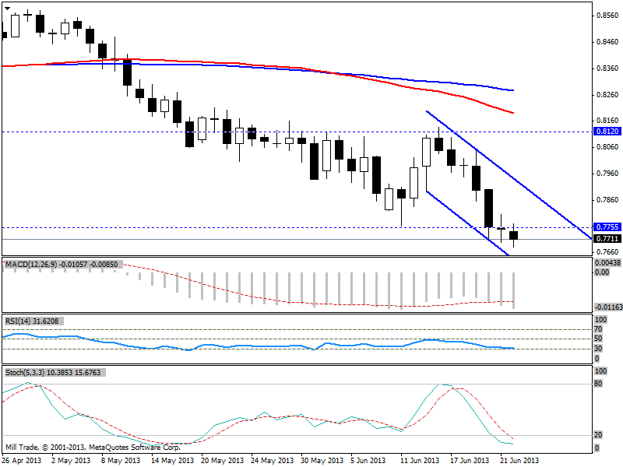
Task: Click the 8 May 2013 date label
Action: 121,461
